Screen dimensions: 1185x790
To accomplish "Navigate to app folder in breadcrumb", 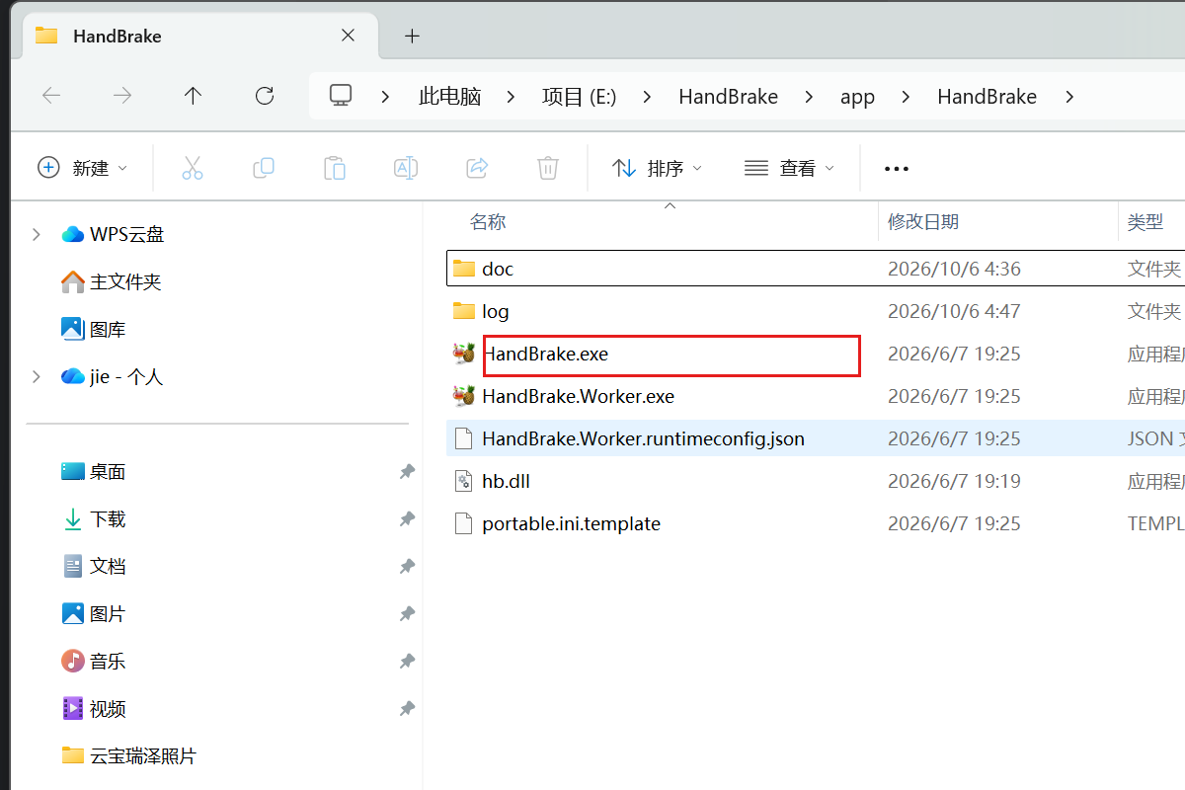I will 857,97.
